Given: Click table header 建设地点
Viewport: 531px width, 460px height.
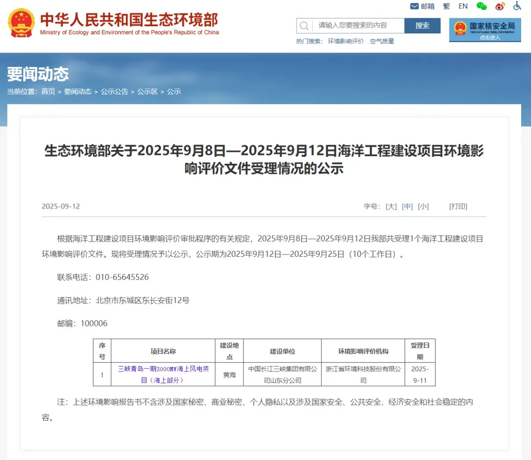Looking at the screenshot, I should pos(229,351).
